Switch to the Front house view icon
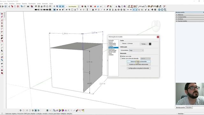 (x=42, y=6)
